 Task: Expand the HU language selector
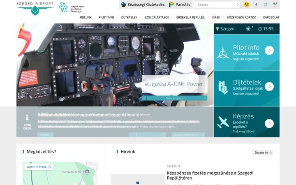[275, 5]
